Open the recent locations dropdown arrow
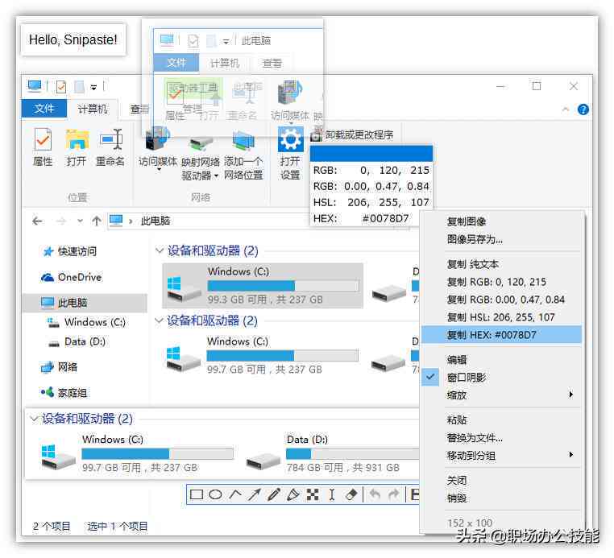 (x=80, y=221)
